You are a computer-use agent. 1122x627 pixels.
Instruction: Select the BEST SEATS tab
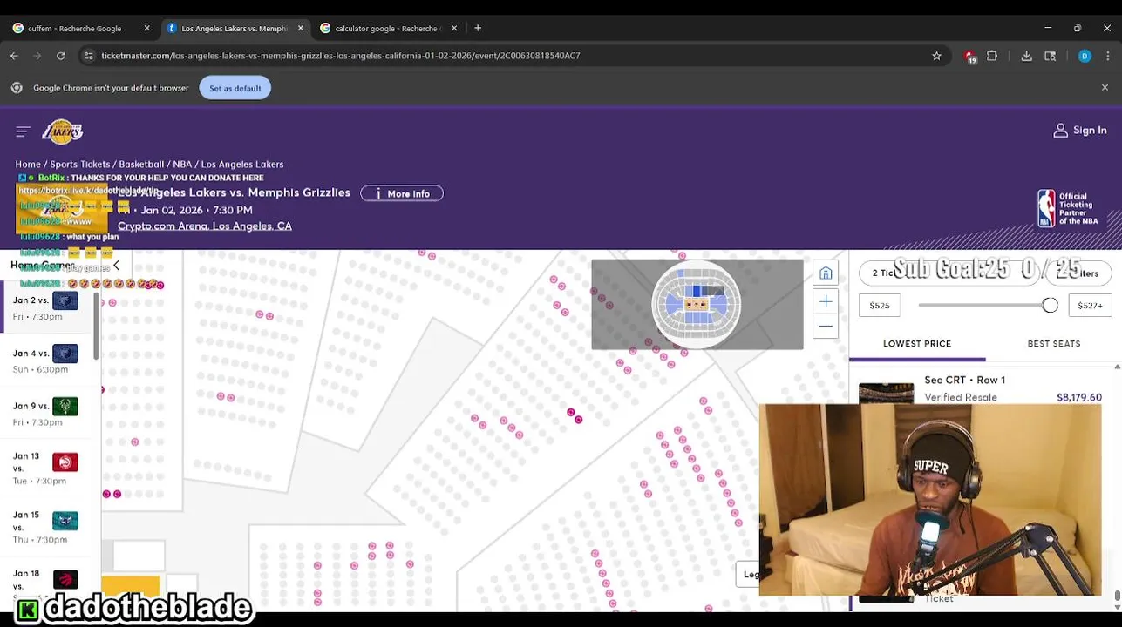[x=1053, y=344]
